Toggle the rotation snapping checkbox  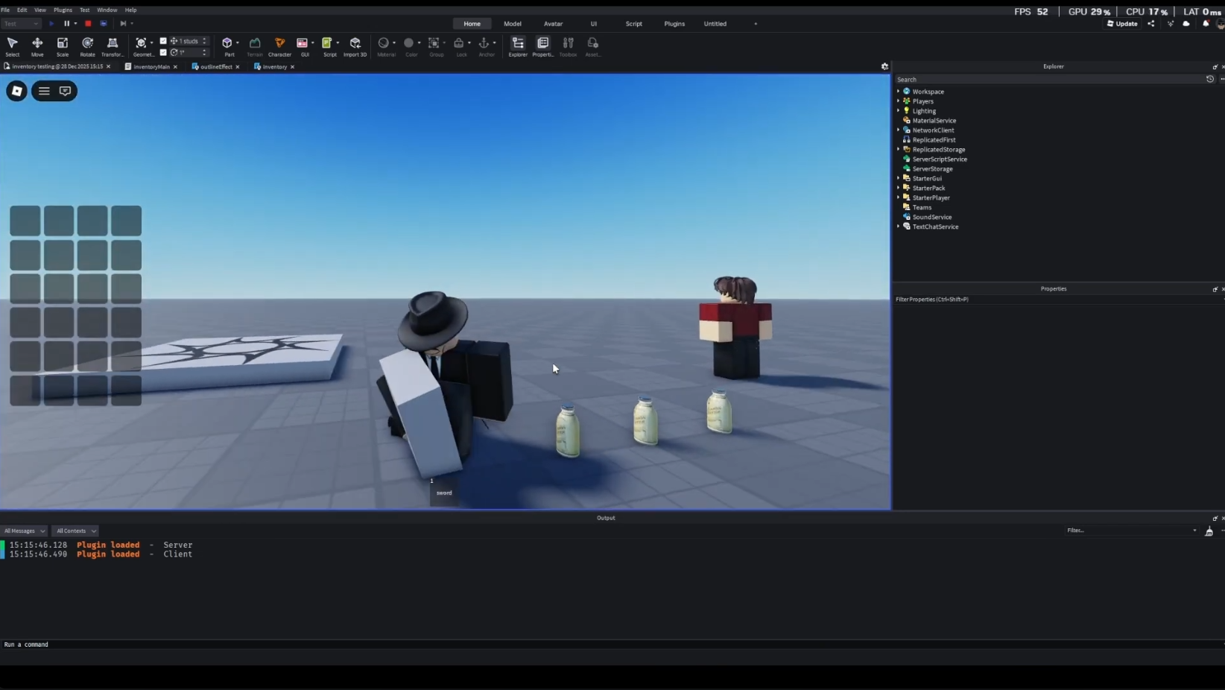[163, 53]
